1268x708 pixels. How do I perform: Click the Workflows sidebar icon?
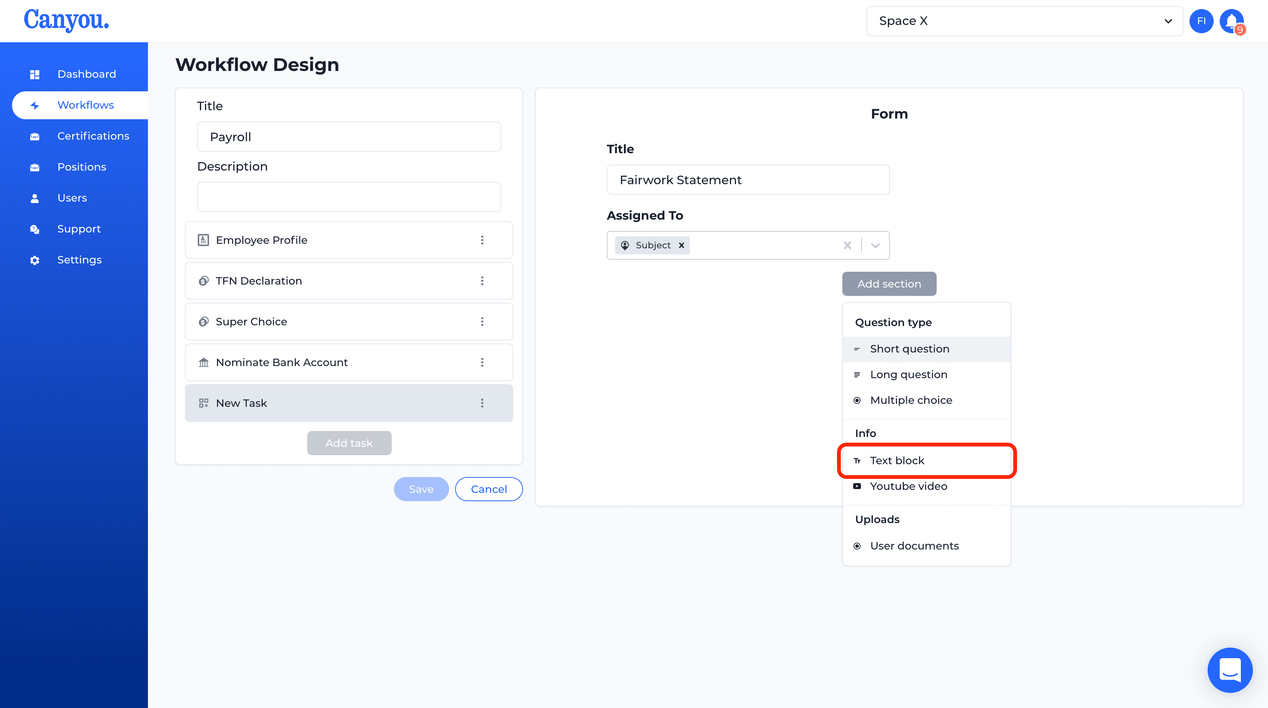tap(35, 105)
